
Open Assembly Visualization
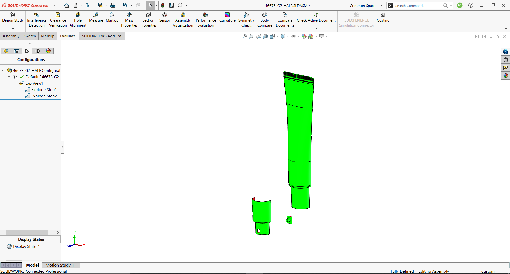click(183, 19)
